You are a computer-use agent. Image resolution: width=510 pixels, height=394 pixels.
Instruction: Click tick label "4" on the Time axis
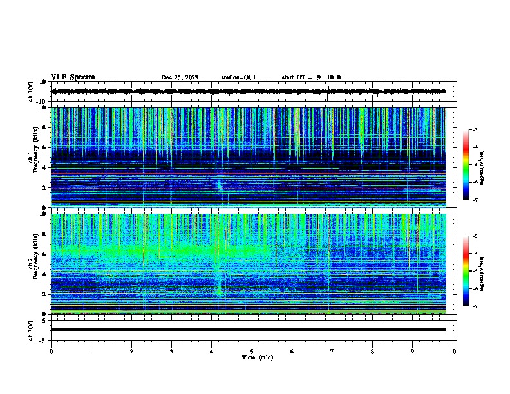pos(212,352)
